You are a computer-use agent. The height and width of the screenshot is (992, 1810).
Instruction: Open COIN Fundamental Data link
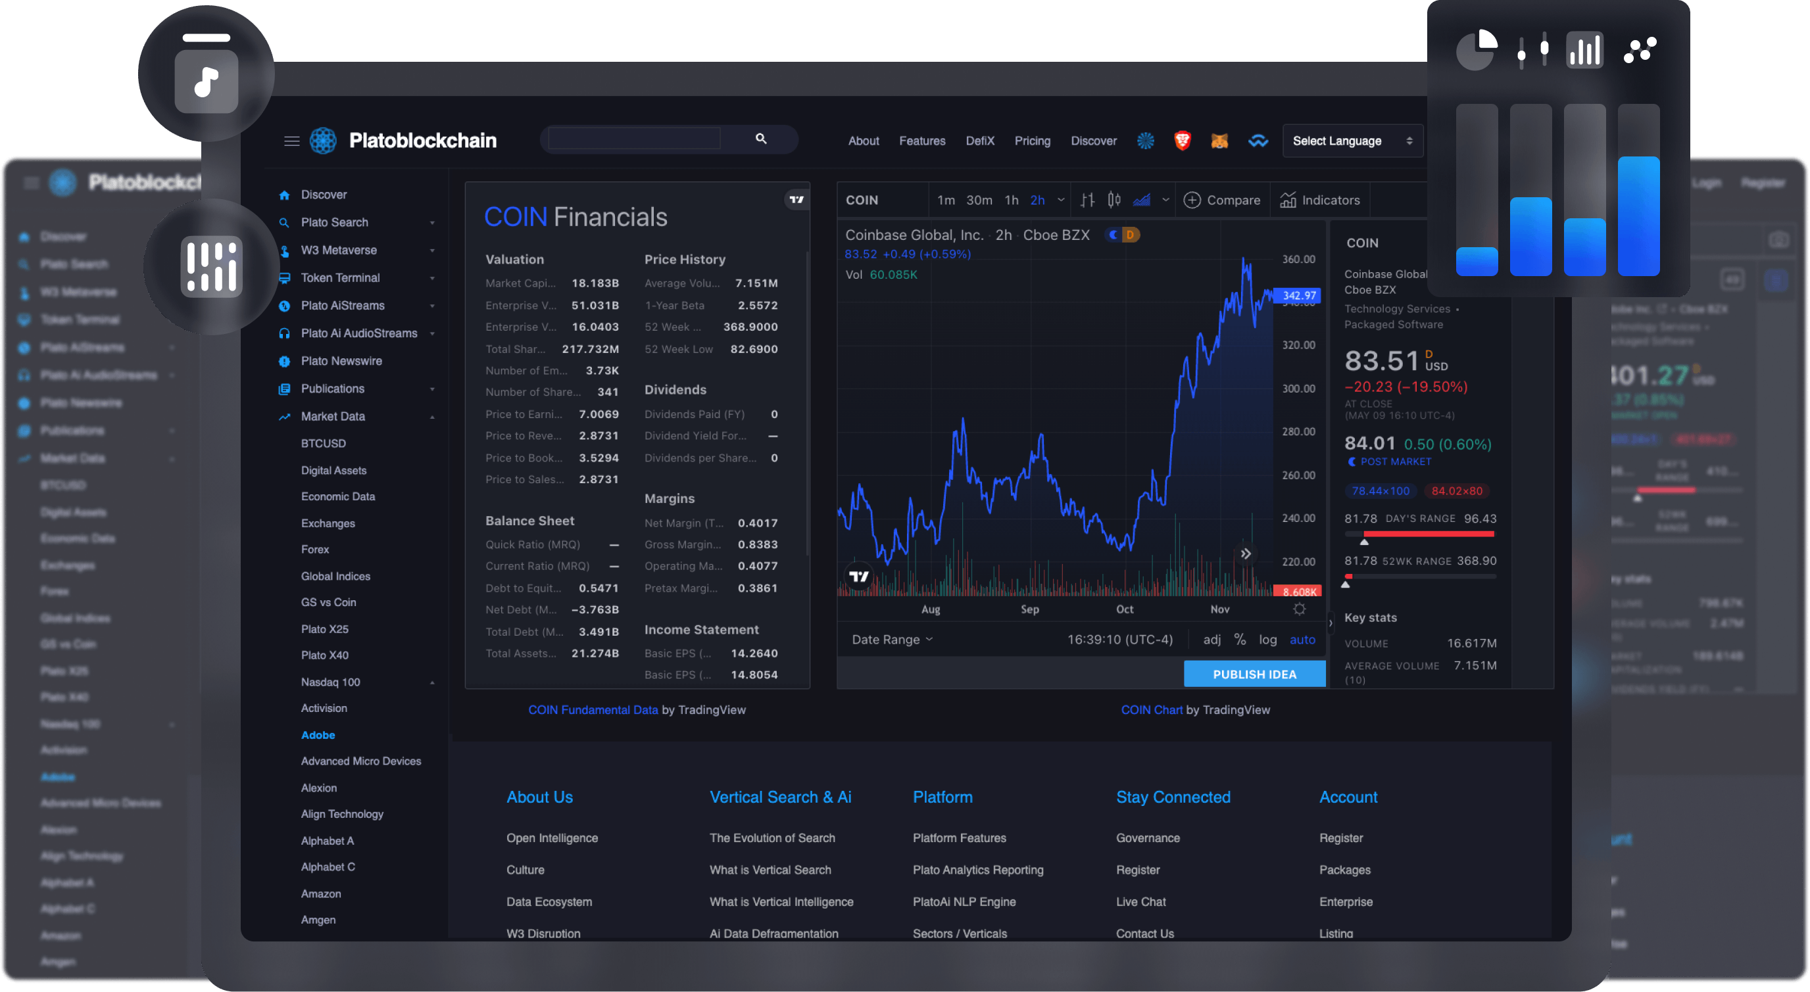(x=593, y=710)
